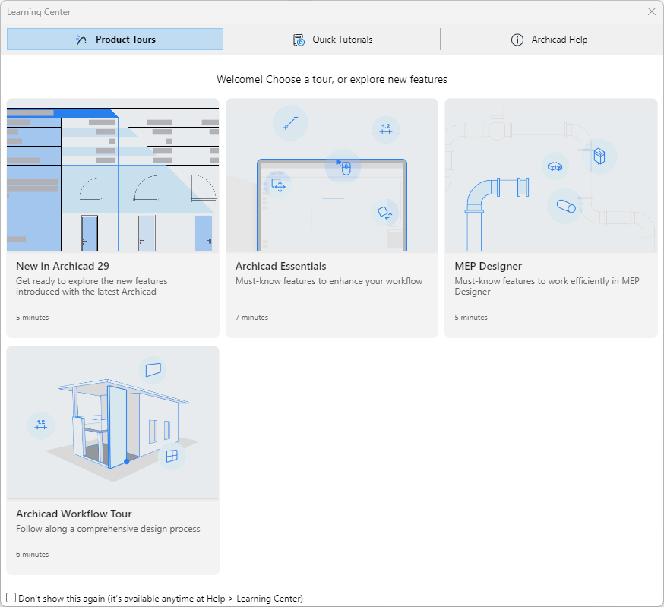Viewport: 664px width, 607px height.
Task: Click the window icon in the Workflow Tour artwork
Action: (x=172, y=457)
